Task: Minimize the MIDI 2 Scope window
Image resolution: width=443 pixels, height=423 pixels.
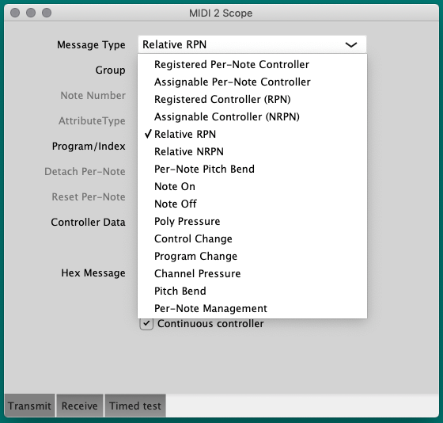Action: (x=31, y=13)
